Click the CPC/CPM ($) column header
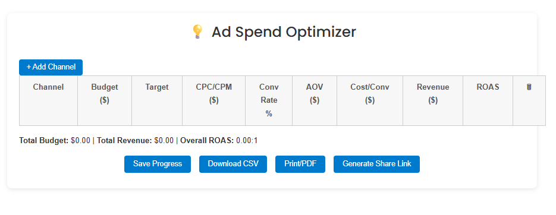Viewport: 556px width, 215px height. [x=214, y=100]
